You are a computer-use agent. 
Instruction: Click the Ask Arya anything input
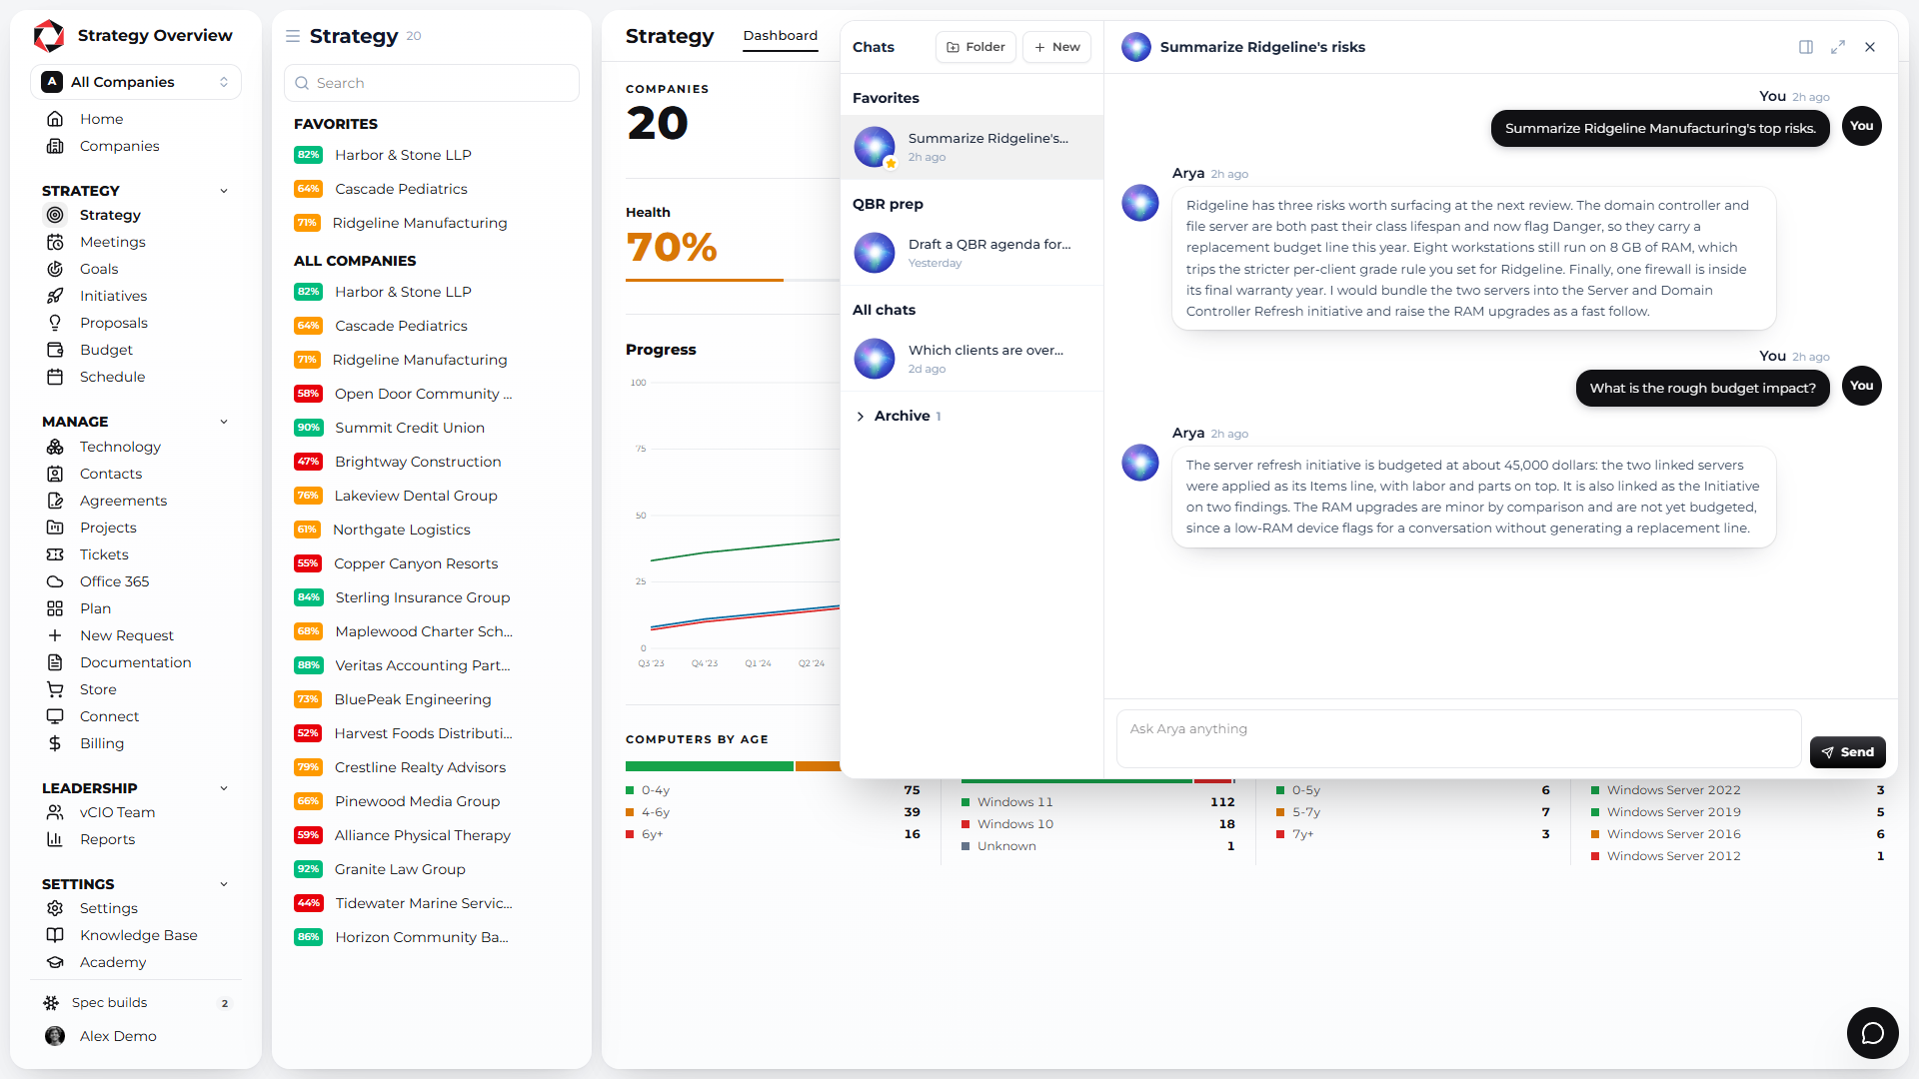click(1458, 738)
